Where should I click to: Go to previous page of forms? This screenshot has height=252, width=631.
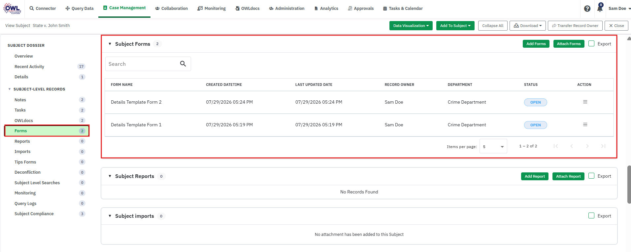572,146
